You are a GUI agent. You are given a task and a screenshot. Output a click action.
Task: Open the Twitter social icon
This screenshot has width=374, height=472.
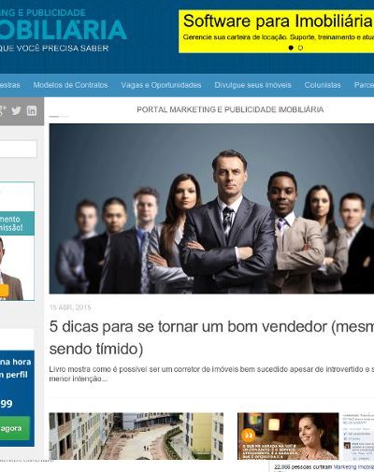click(16, 110)
